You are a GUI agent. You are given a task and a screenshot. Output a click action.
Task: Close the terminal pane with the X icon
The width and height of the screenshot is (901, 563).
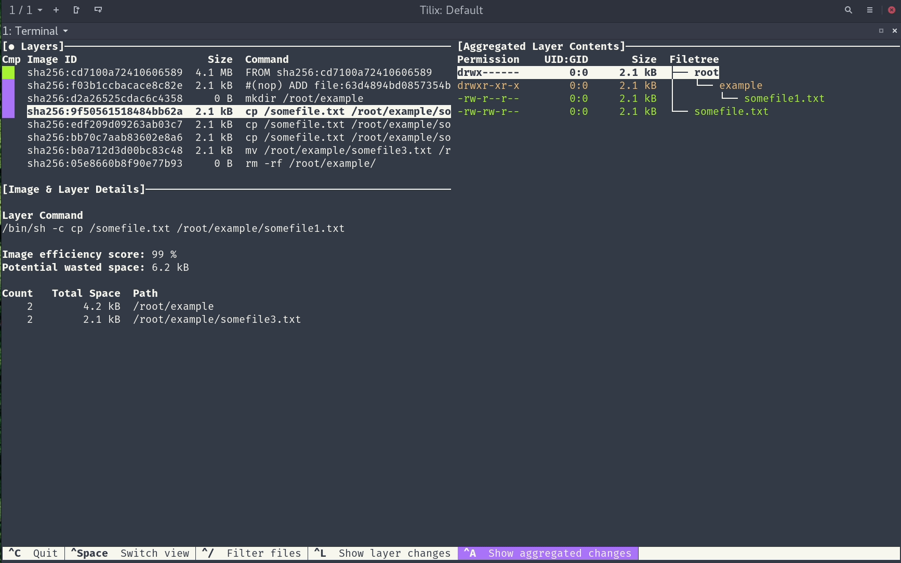pos(894,31)
